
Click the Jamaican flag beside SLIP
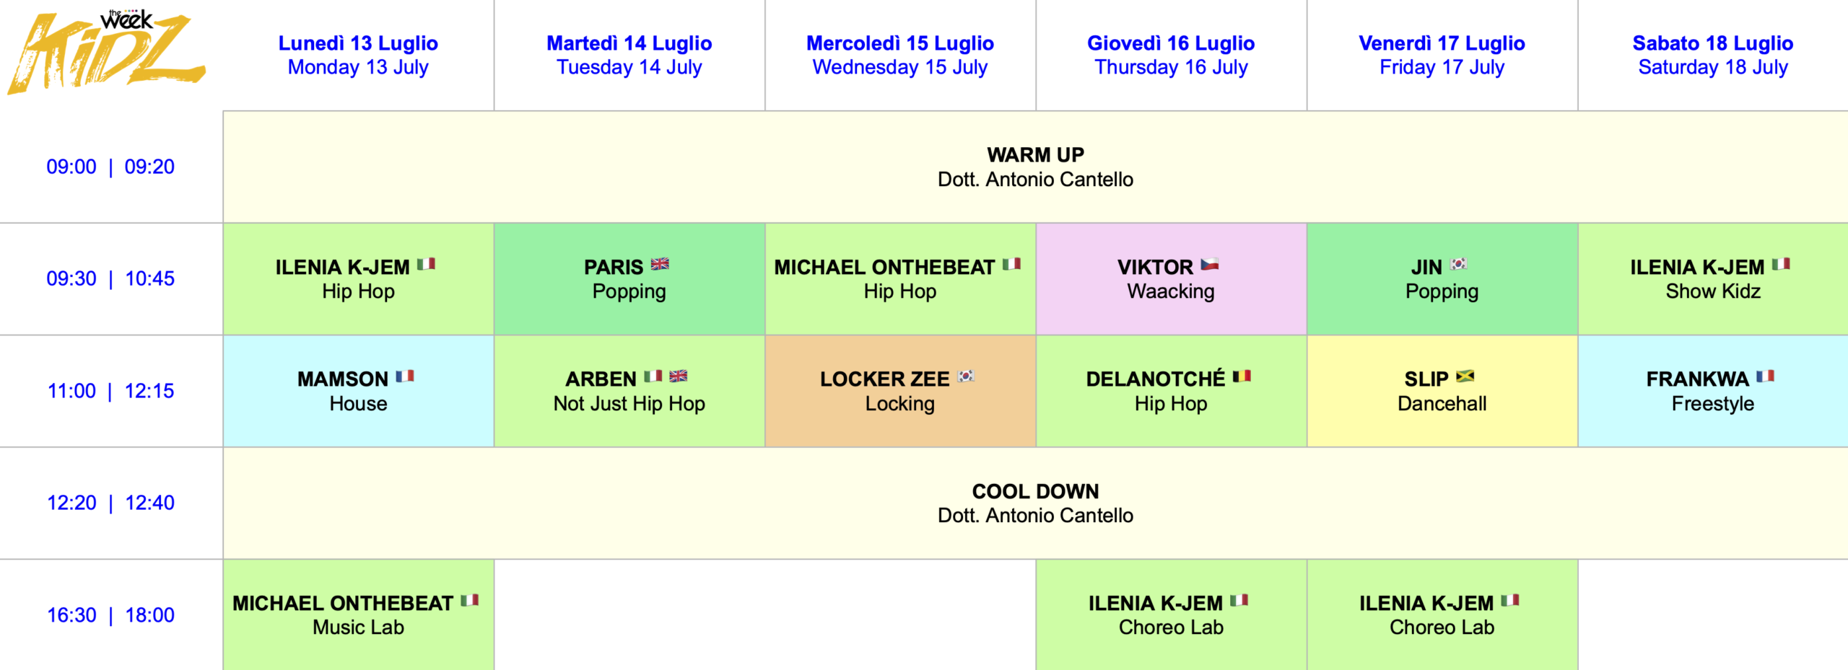click(x=1465, y=376)
